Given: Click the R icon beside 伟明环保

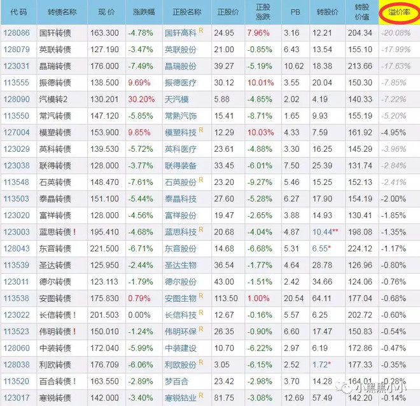Looking at the screenshot, I should tap(201, 329).
